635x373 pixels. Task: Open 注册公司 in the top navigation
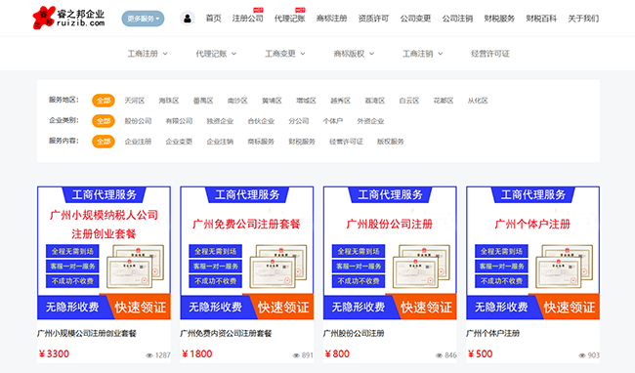247,19
